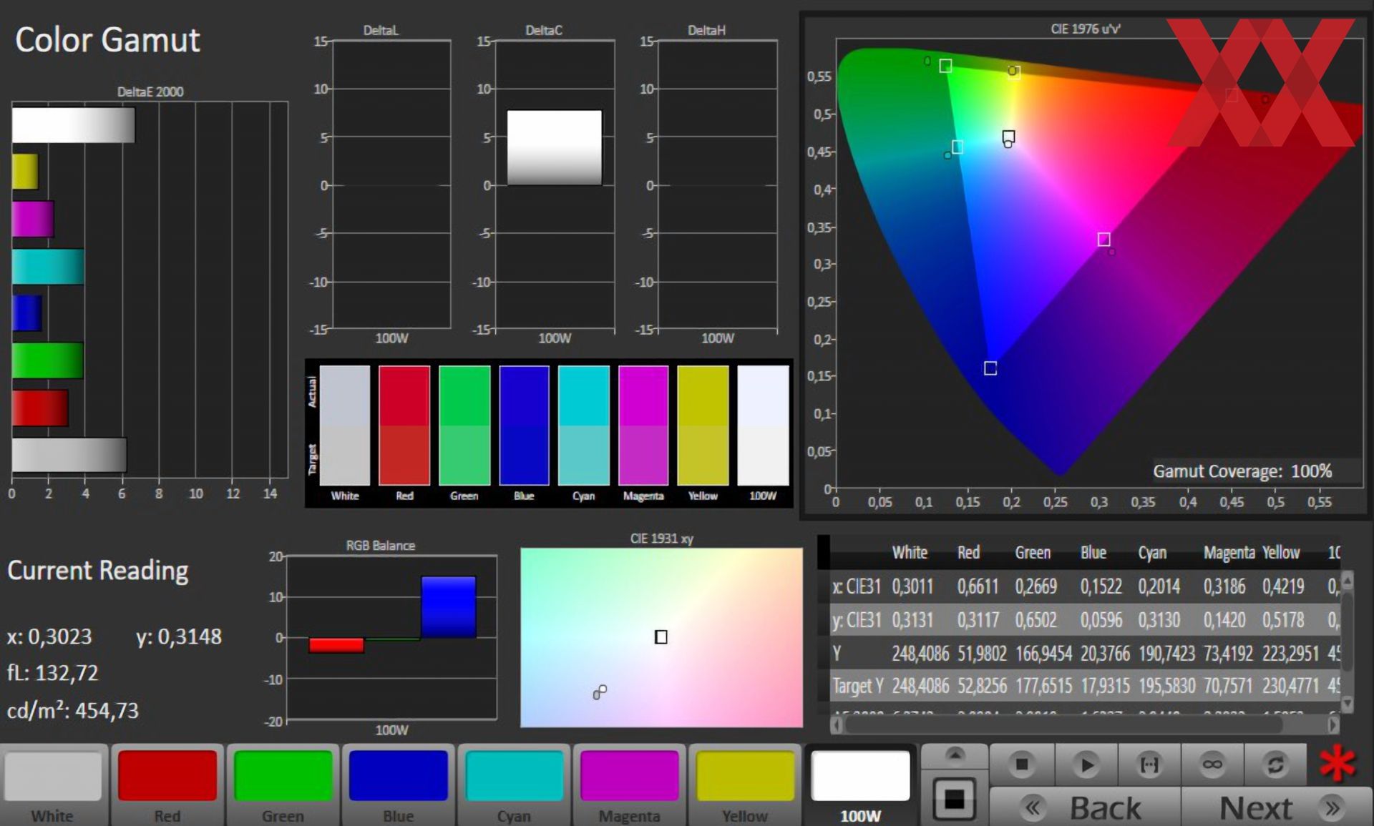Click the value 166,9454 in the Green column

click(x=1043, y=653)
